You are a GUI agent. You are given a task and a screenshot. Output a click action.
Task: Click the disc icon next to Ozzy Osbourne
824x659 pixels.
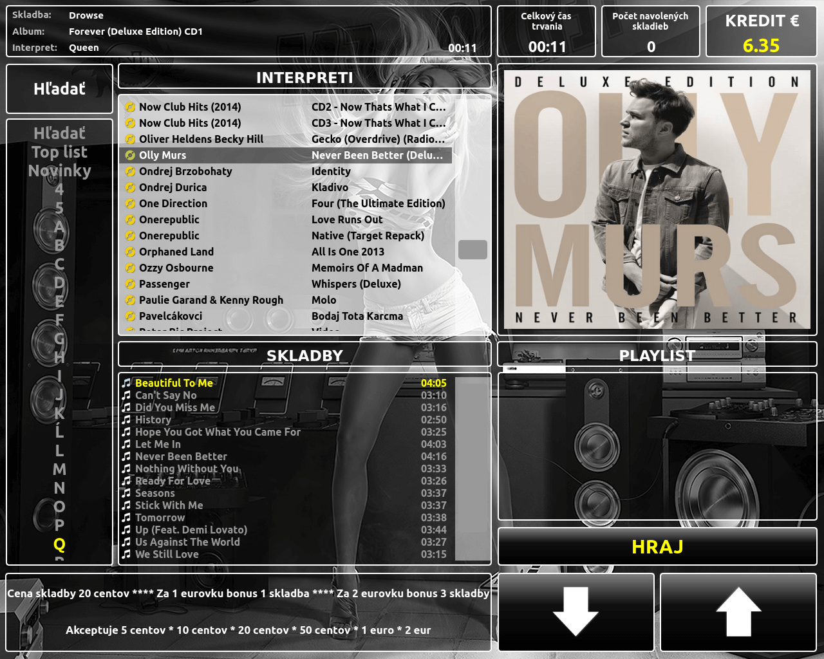tap(130, 268)
